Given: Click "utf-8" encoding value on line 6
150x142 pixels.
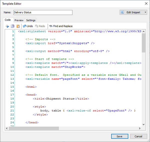Looking at the screenshot, I should pyautogui.click(x=97, y=51).
